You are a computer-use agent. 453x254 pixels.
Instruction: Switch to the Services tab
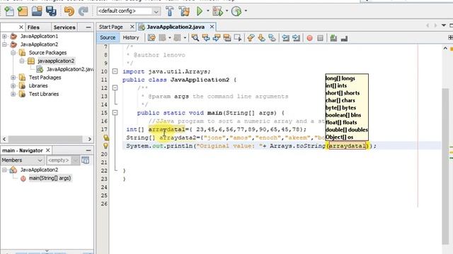click(64, 28)
